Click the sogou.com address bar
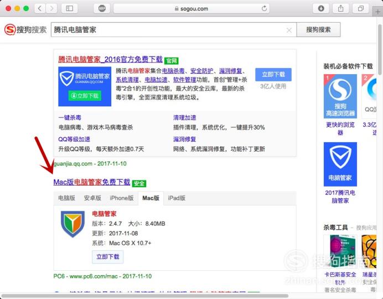The height and width of the screenshot is (299, 383). coord(191,8)
